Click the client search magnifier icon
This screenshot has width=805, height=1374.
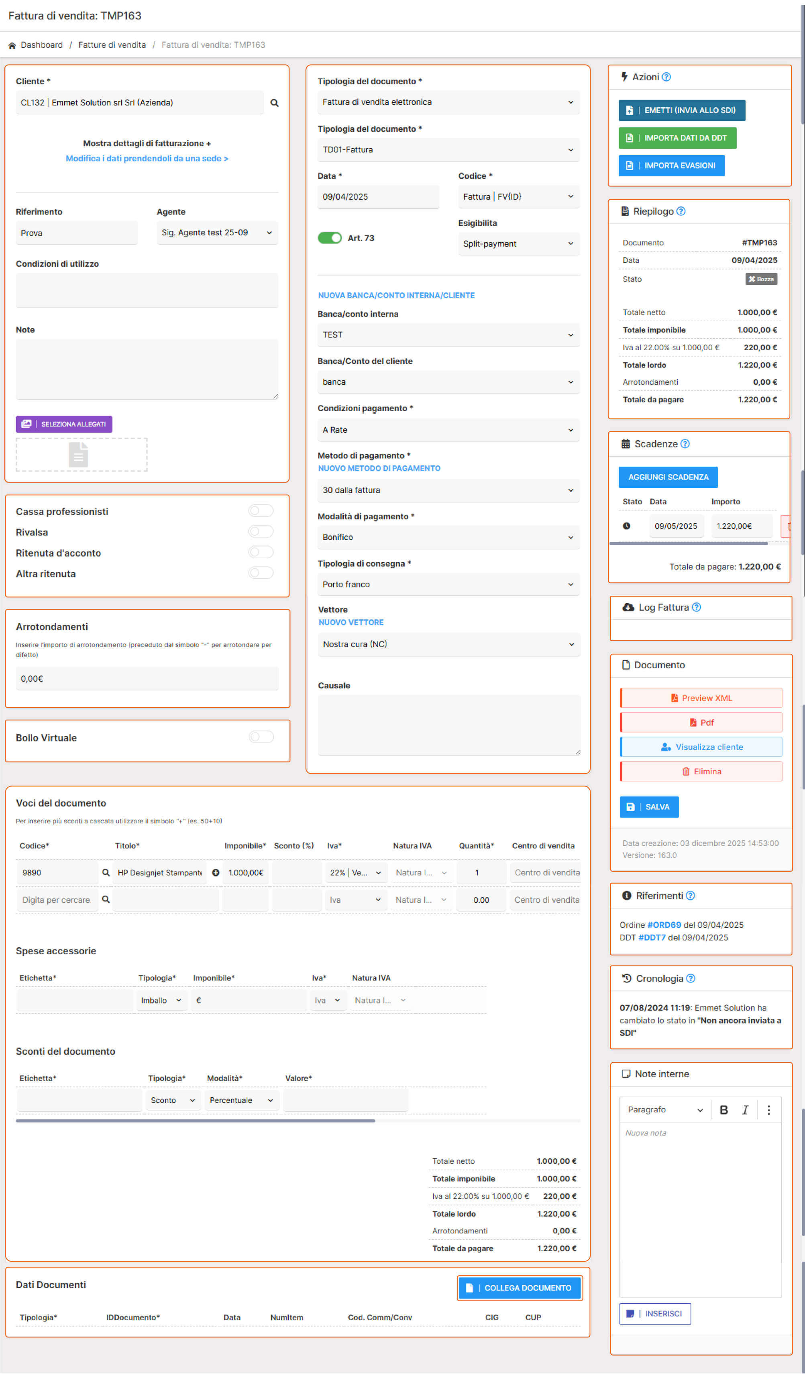coord(275,103)
